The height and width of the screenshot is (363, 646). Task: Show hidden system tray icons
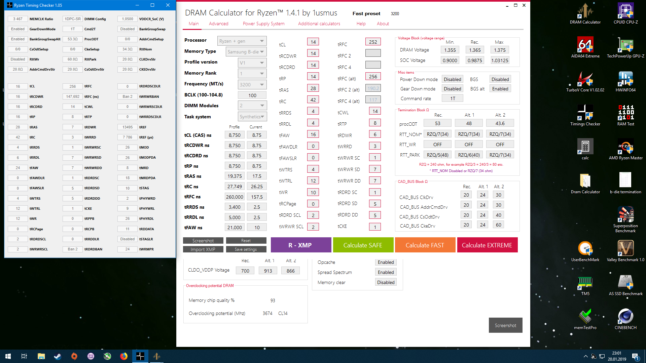coord(585,356)
